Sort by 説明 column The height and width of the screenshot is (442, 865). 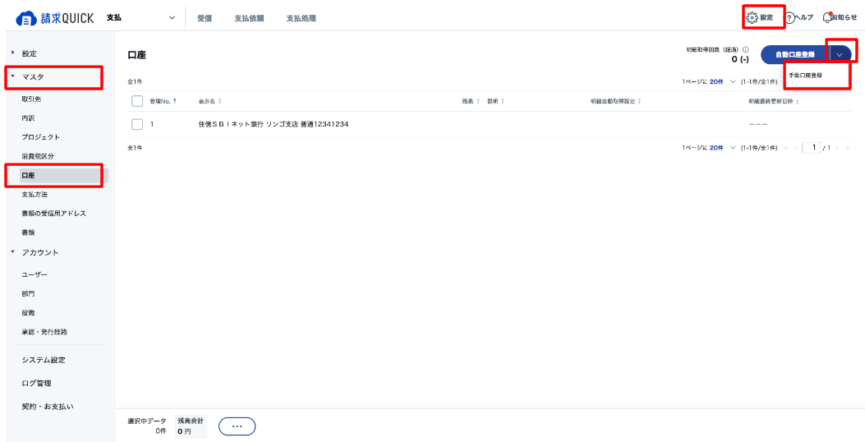click(x=503, y=102)
